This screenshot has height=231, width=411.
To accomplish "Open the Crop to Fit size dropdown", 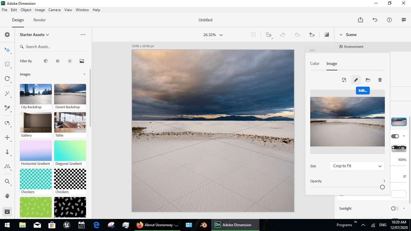I will [x=357, y=166].
